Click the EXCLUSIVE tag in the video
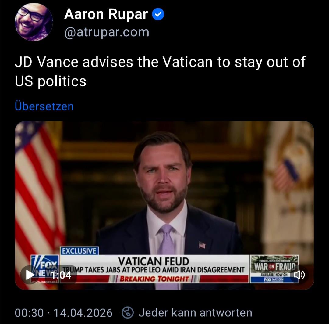This screenshot has width=329, height=324. 80,251
